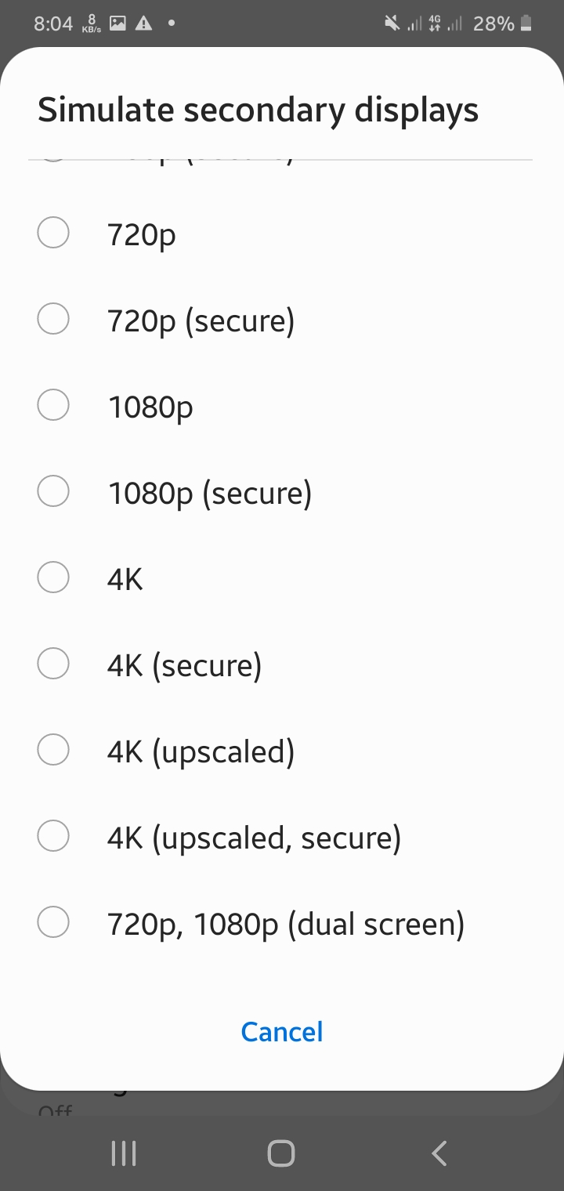
Task: Click the 4K (upscaled) text label
Action: tap(201, 751)
